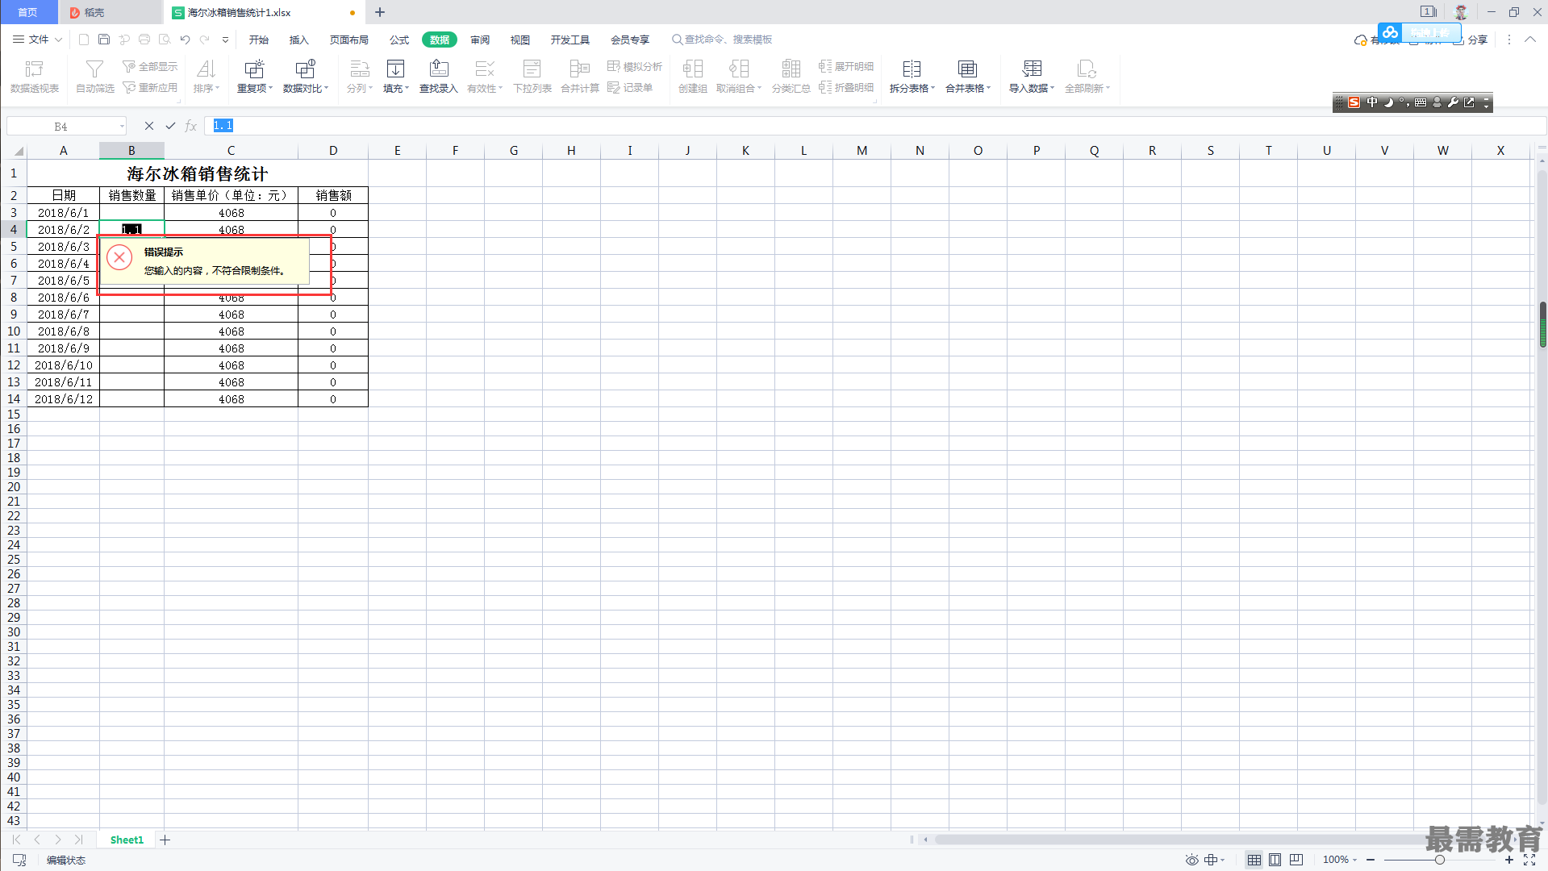The image size is (1548, 871).
Task: Open the Duplicates (重复项) dropdown
Action: [255, 77]
